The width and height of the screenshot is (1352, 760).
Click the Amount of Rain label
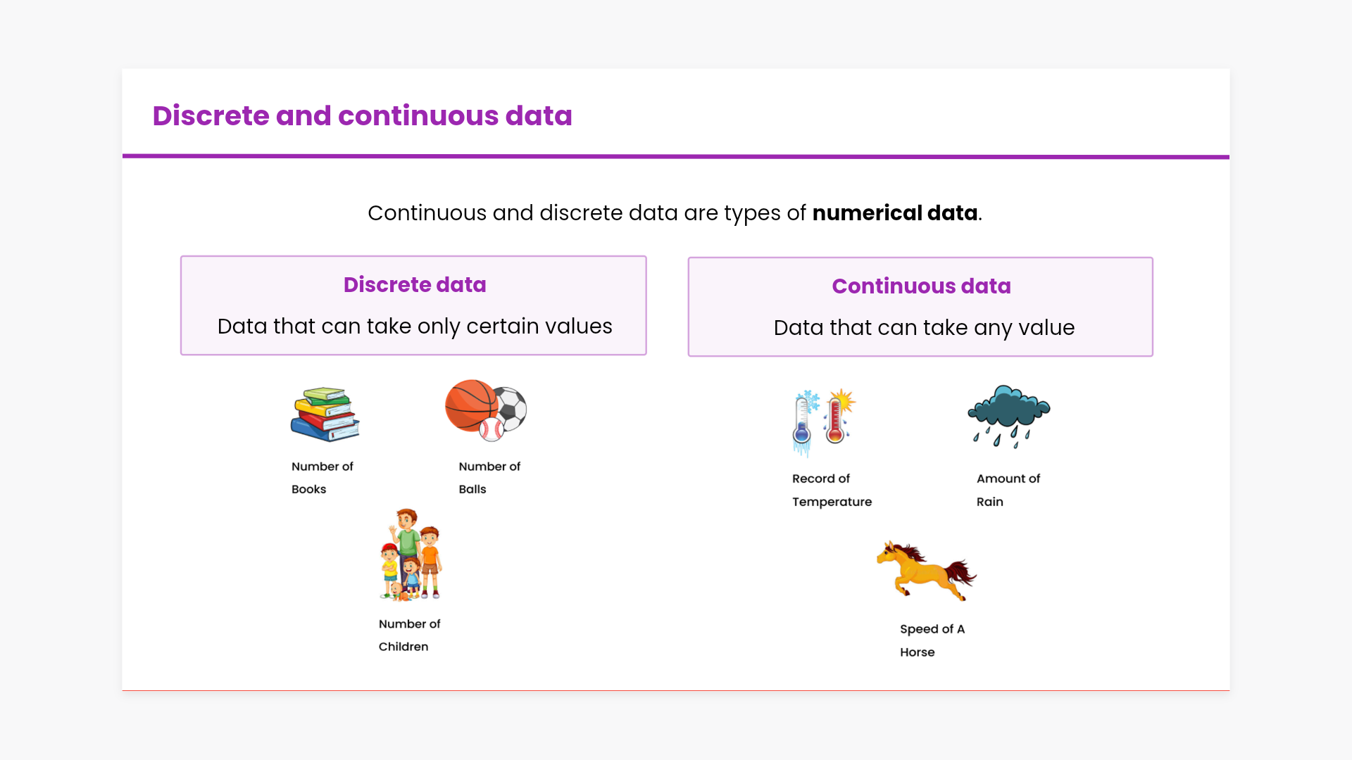[x=1008, y=490]
